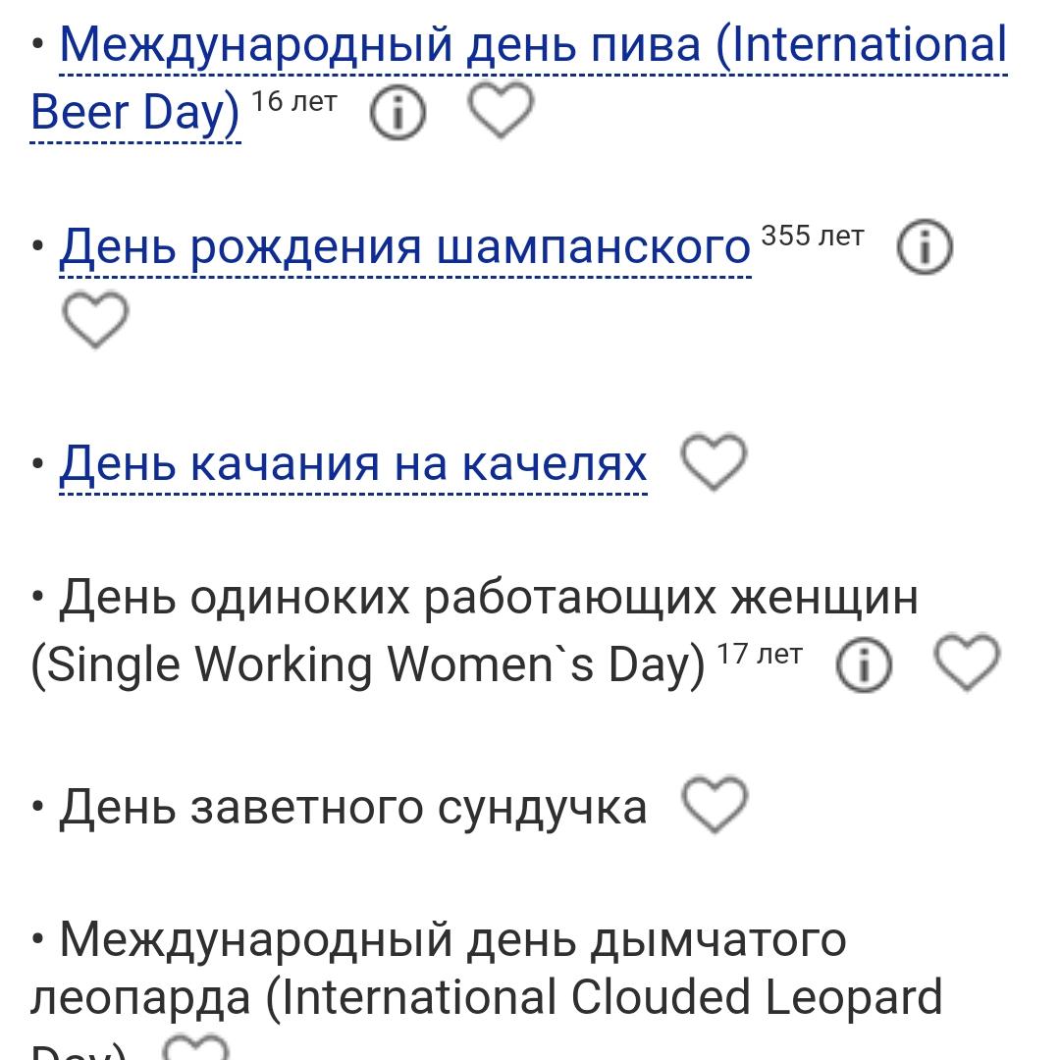The width and height of the screenshot is (1060, 1060).
Task: Favorite International Beer Day with heart
Action: (501, 110)
